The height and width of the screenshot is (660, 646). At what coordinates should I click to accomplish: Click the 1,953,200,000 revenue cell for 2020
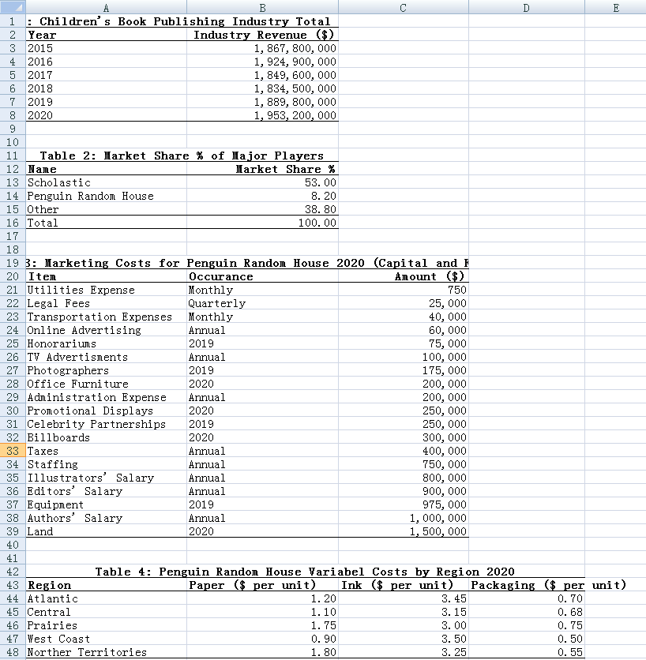[x=262, y=115]
